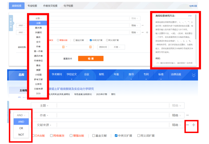Image resolution: width=209 pixels, height=144 pixels.
Task: Choose OR from the logic dropdown
Action: pos(21,128)
